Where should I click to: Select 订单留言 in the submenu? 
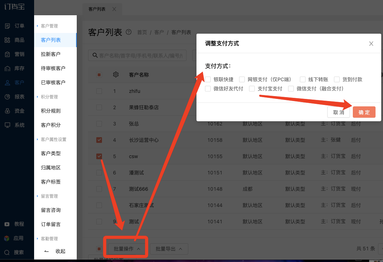click(x=55, y=224)
